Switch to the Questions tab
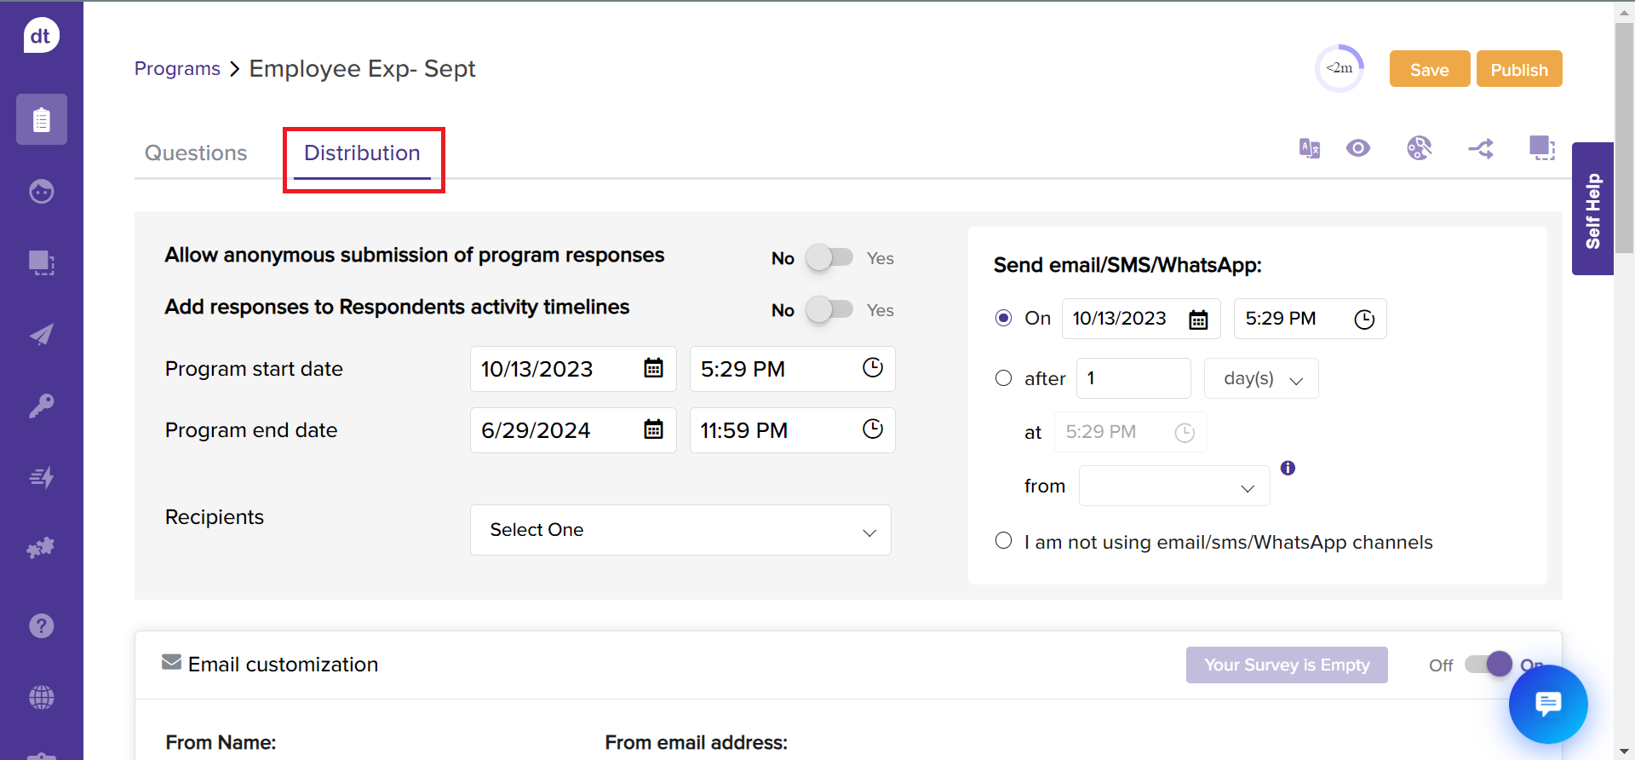The width and height of the screenshot is (1635, 760). tap(196, 153)
